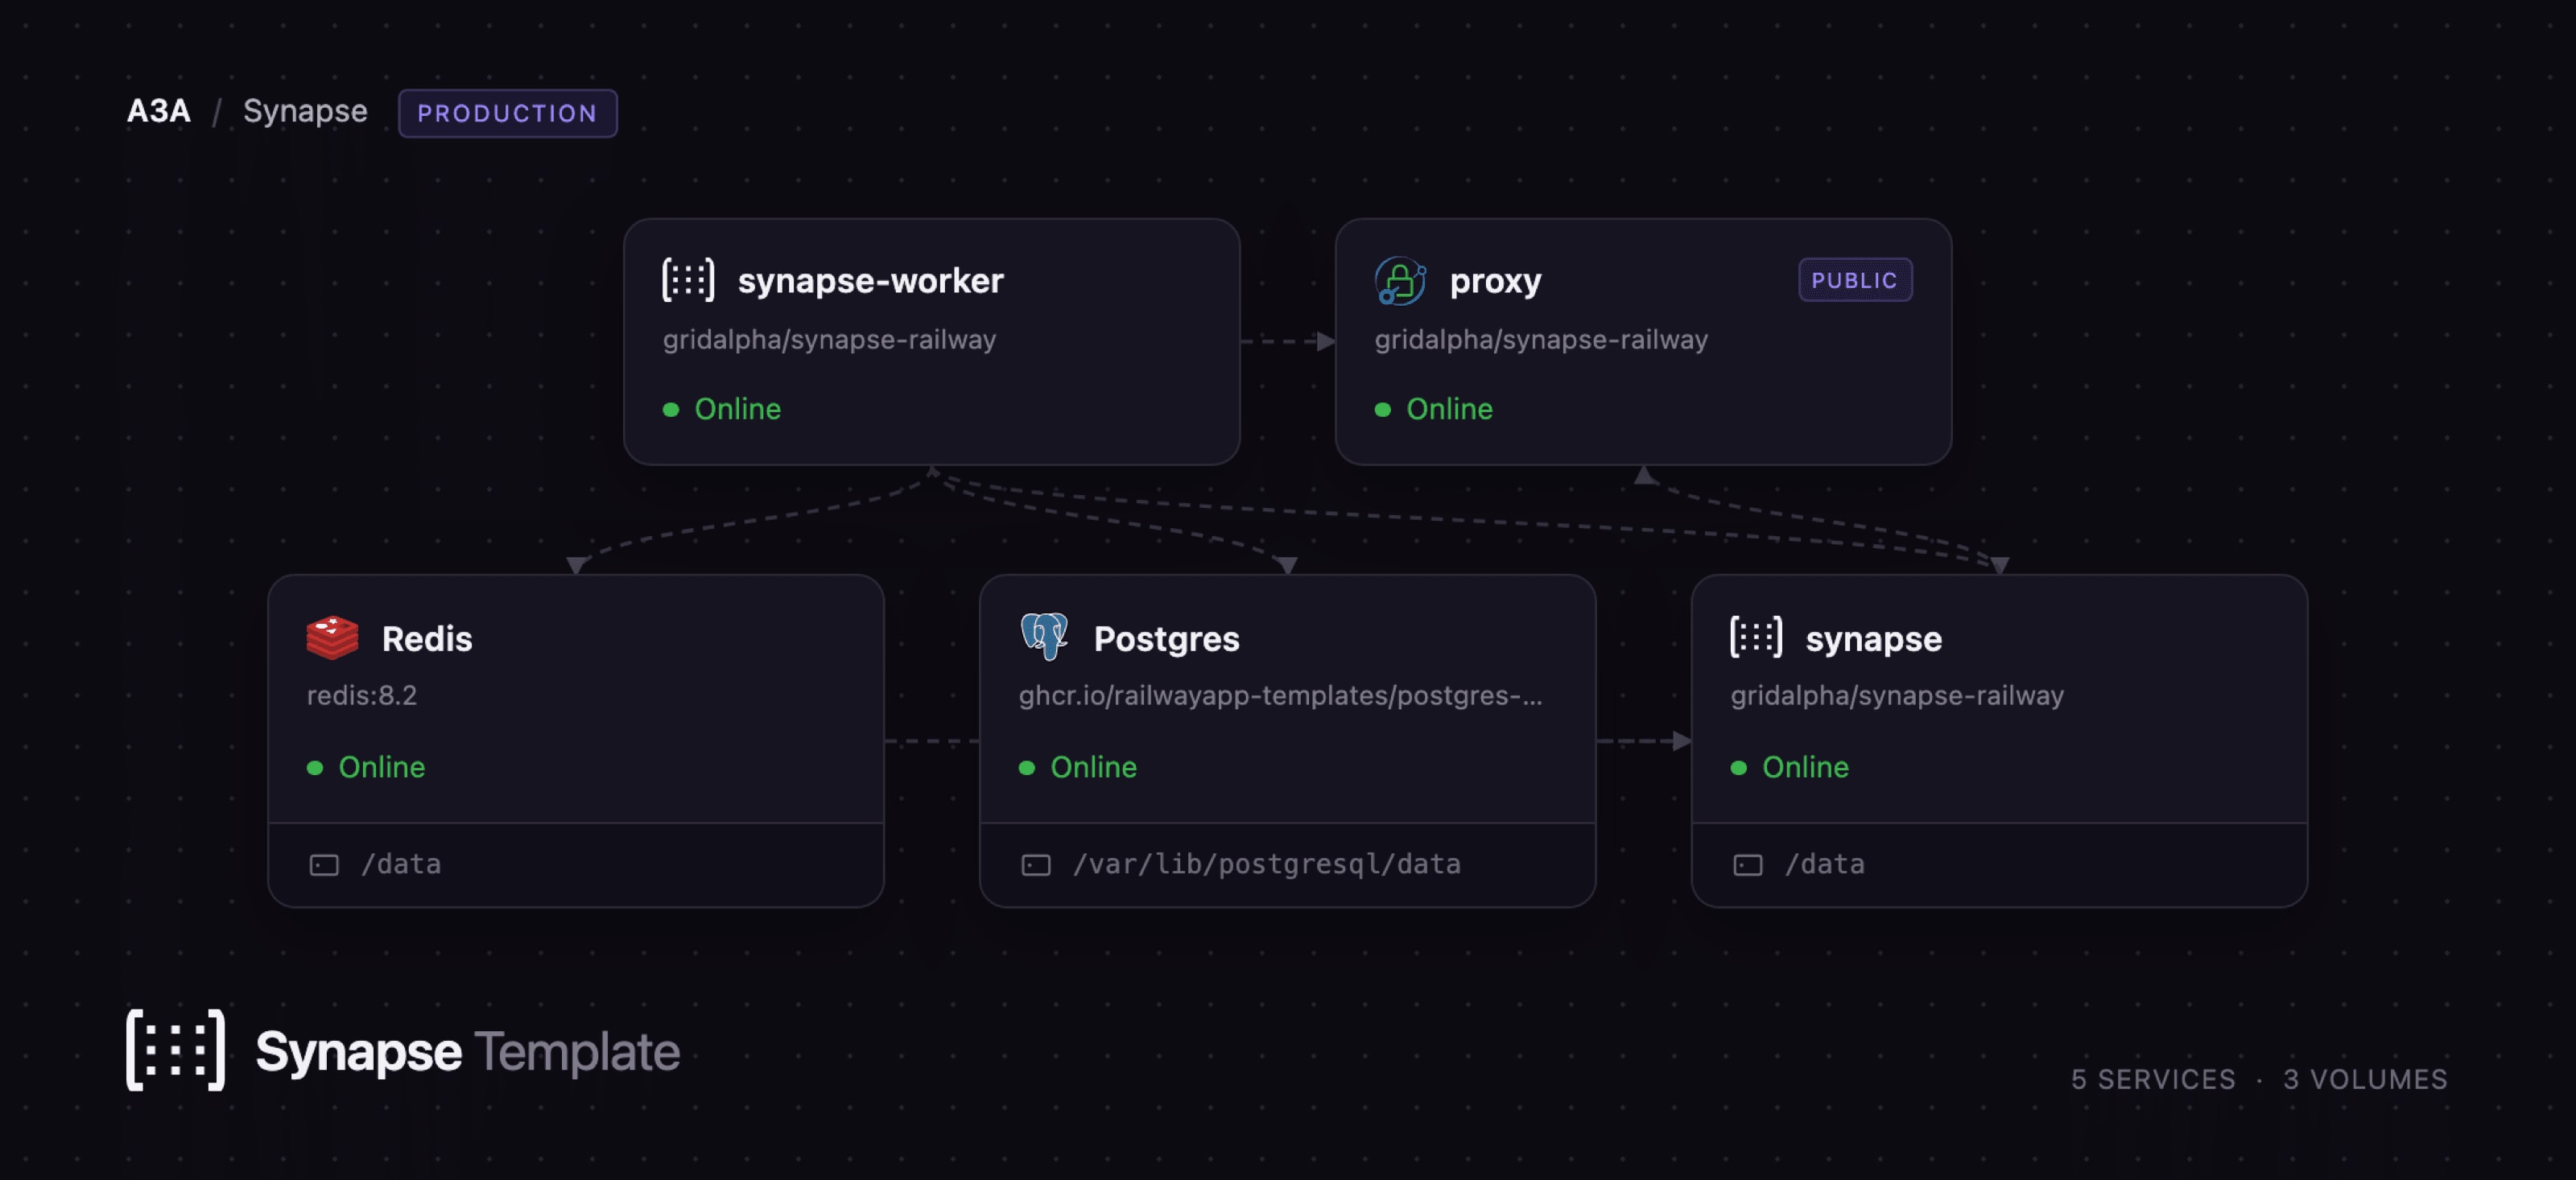Click the synapse /data volume icon
Screen dimensions: 2576x1180
pos(1748,865)
